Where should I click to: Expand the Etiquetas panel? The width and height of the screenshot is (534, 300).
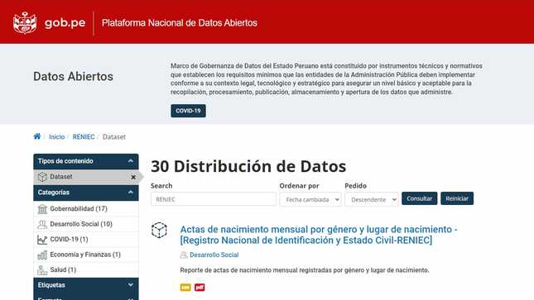click(x=131, y=284)
